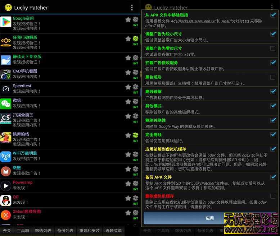Open 重建和安装 in left bottom bar
280x236 pixels.
pos(90,231)
